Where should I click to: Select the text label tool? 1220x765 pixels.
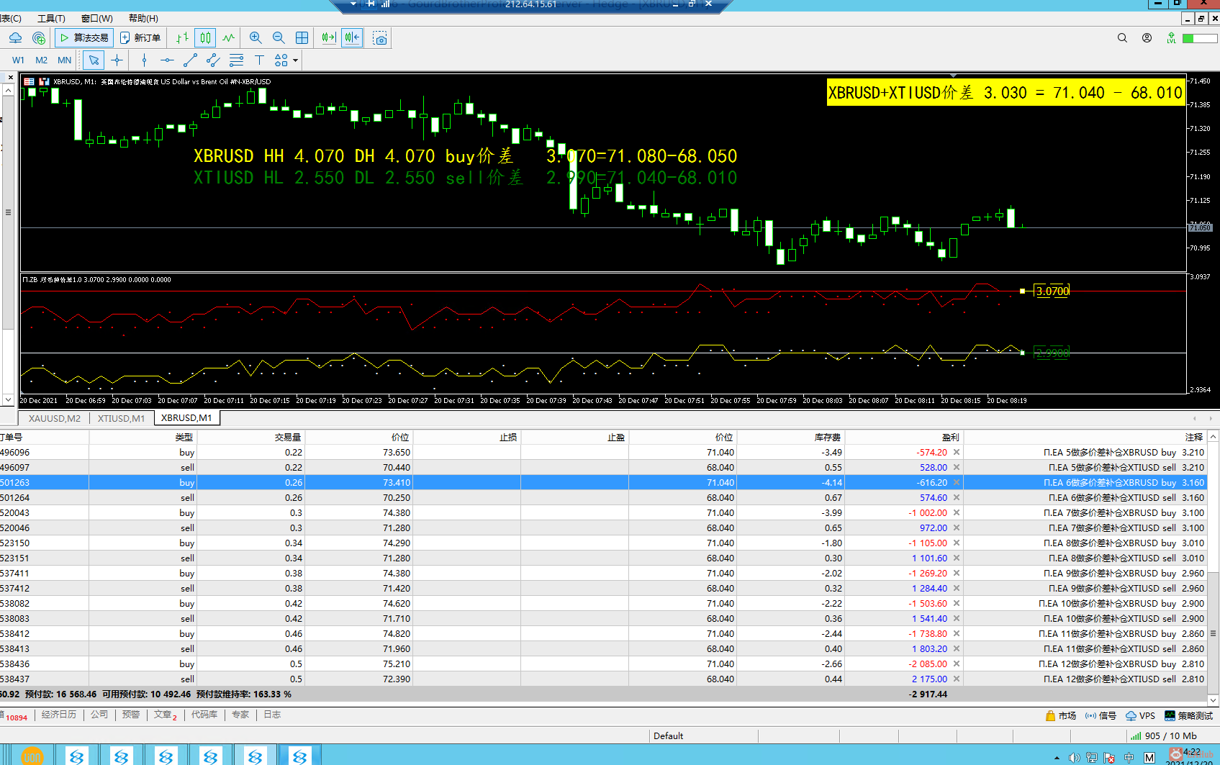pos(259,60)
